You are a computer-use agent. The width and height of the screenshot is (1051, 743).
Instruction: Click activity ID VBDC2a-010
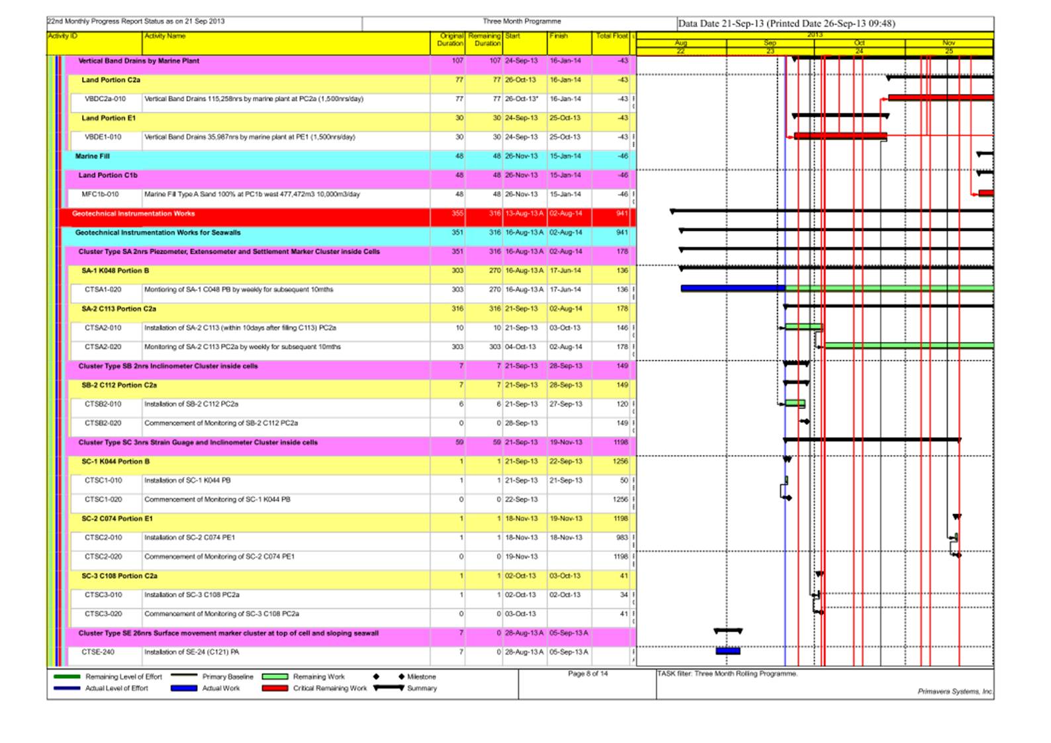pyautogui.click(x=105, y=99)
